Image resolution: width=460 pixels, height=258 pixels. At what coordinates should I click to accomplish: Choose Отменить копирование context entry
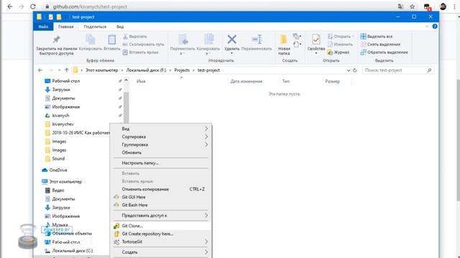click(161, 189)
